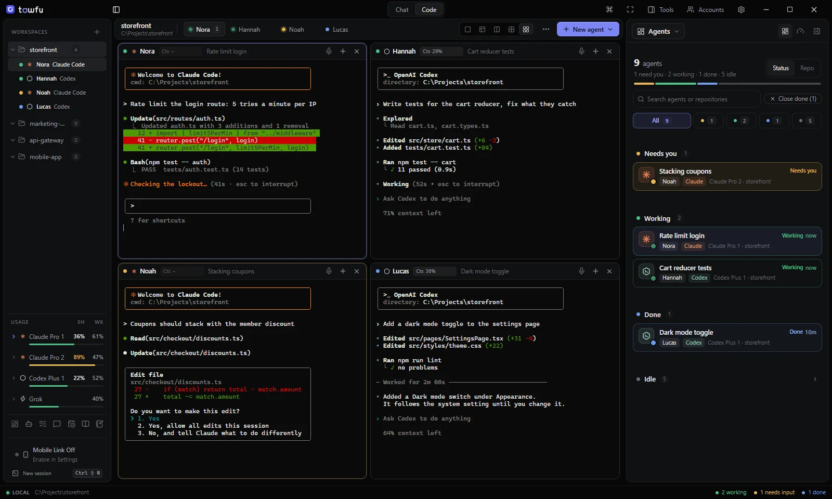Switch to Chat mode
Viewport: 832px width, 499px height.
(402, 9)
